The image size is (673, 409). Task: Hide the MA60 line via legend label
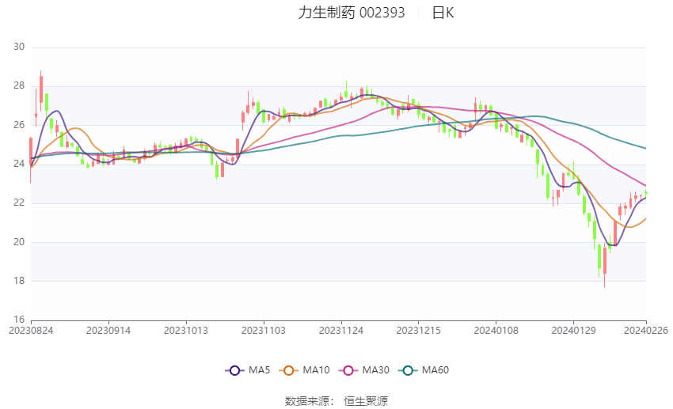tap(435, 370)
